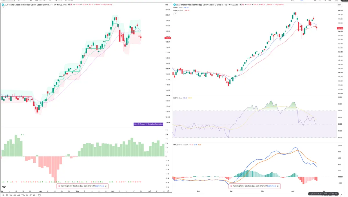Collapse the left chart's indicator legend chevron
This screenshot has width=348, height=197.
tap(3, 8)
